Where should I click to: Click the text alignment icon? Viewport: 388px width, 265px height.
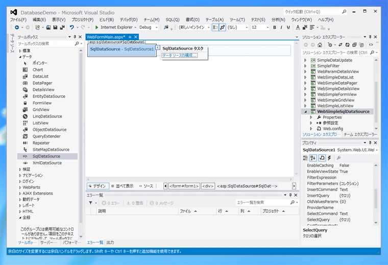coord(312,28)
